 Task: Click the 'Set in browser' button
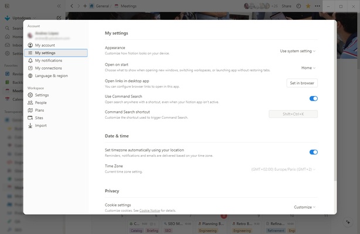302,83
